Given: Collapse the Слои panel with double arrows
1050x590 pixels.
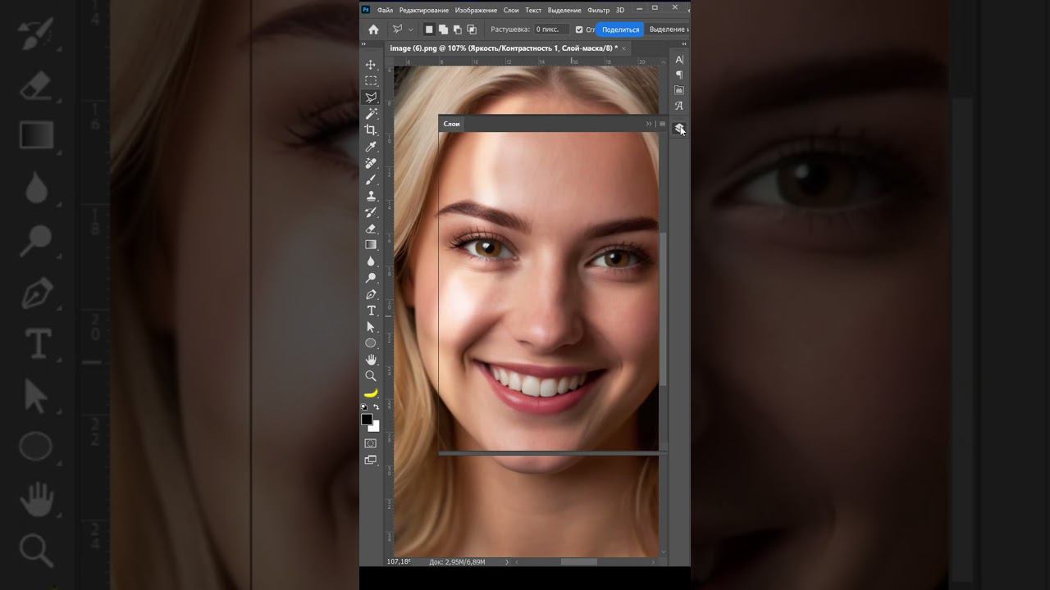Looking at the screenshot, I should 649,124.
